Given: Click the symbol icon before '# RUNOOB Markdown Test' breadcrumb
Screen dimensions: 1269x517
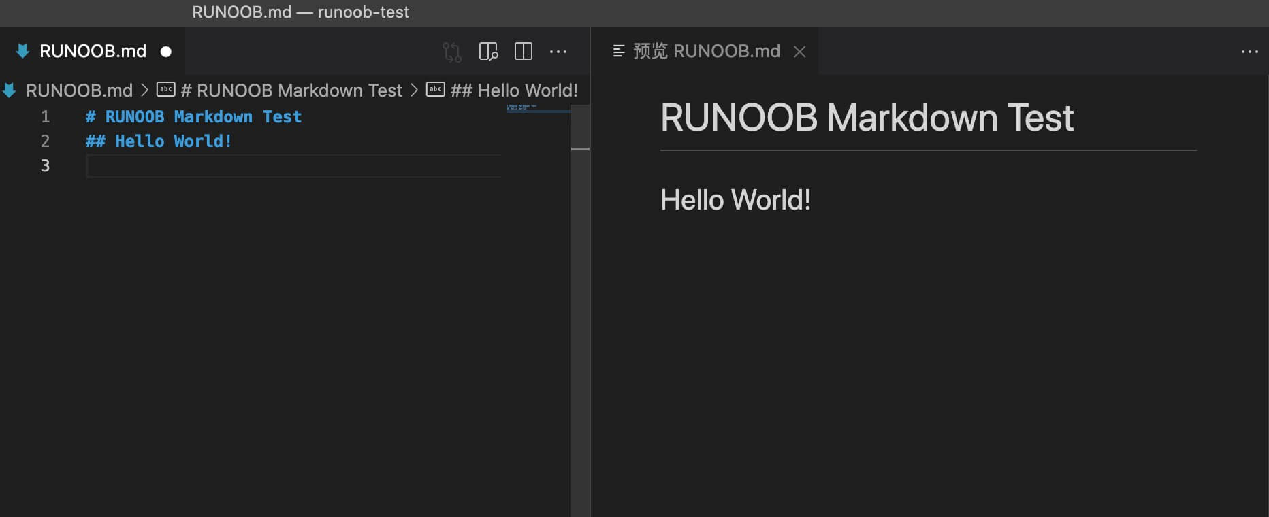Looking at the screenshot, I should tap(165, 90).
